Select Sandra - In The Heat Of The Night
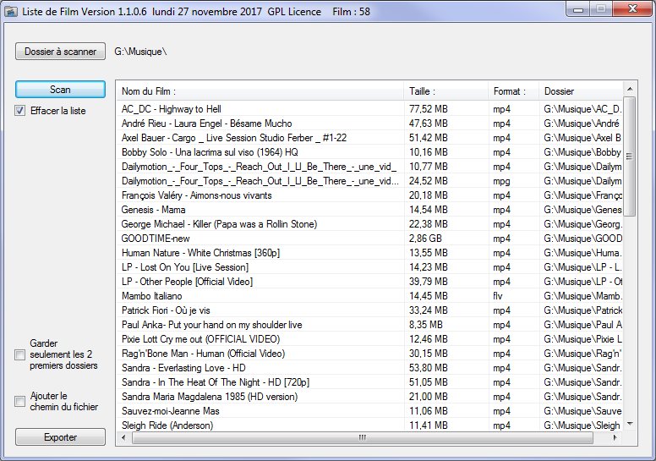This screenshot has height=461, width=656. tap(369, 382)
